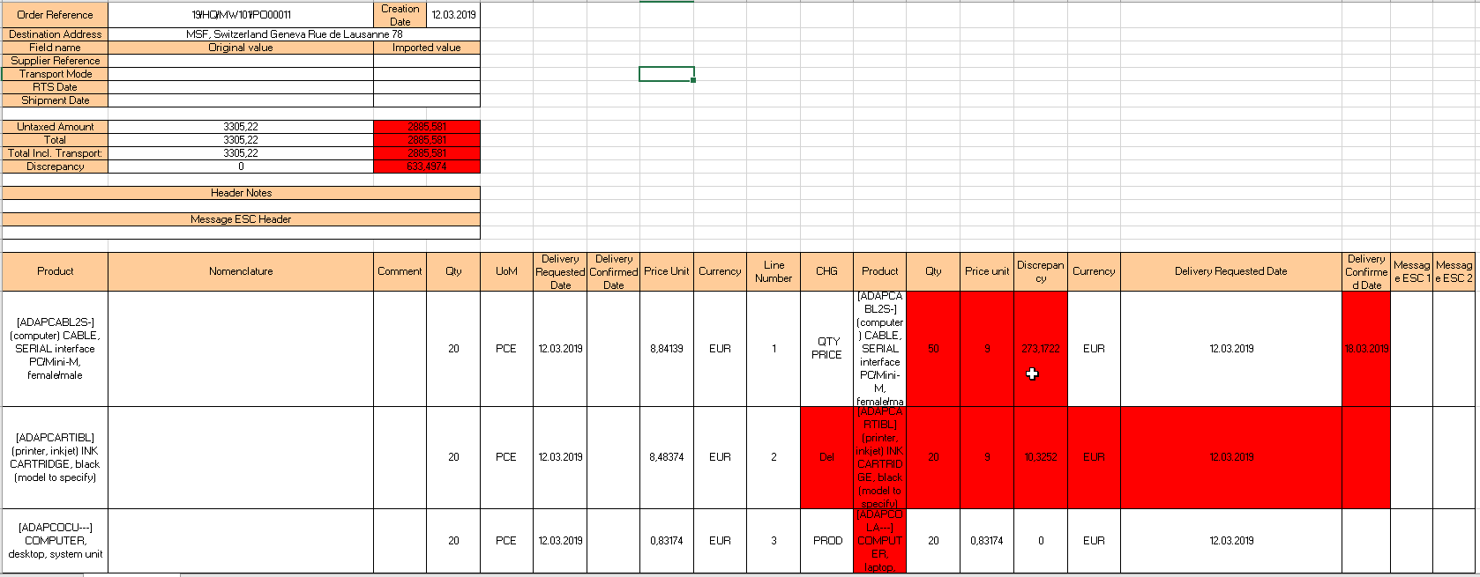
Task: Select the "Message ESC 1" column header
Action: pyautogui.click(x=1411, y=271)
